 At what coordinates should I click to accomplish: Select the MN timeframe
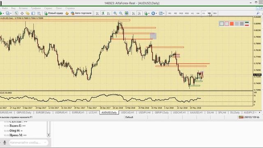point(215,13)
